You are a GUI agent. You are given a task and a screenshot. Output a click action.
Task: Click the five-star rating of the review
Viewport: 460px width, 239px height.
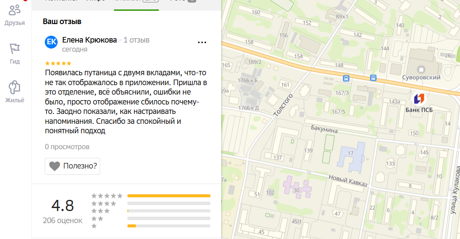pos(58,63)
